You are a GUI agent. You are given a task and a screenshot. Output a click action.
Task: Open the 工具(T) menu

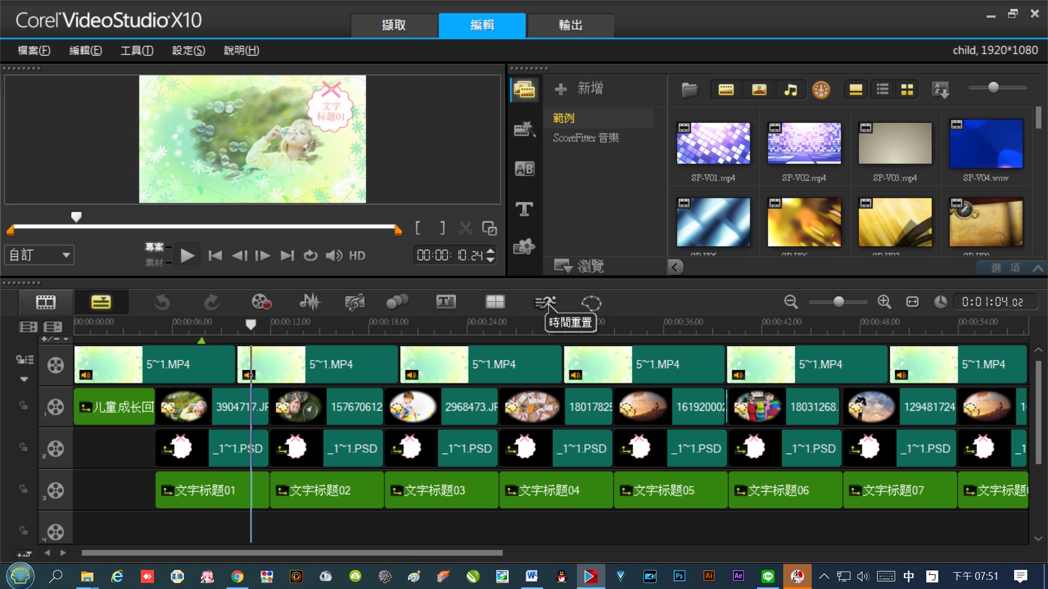[x=137, y=50]
